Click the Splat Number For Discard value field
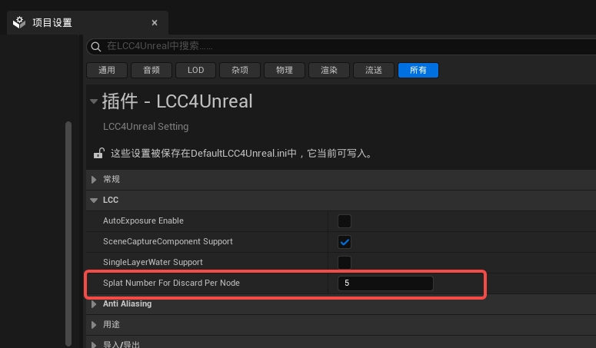The width and height of the screenshot is (596, 348). pyautogui.click(x=385, y=283)
